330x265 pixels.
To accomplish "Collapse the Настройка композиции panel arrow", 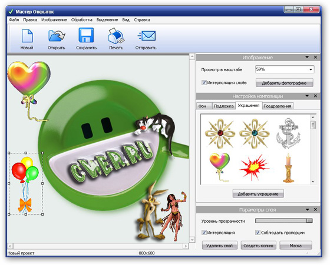I will [307, 96].
